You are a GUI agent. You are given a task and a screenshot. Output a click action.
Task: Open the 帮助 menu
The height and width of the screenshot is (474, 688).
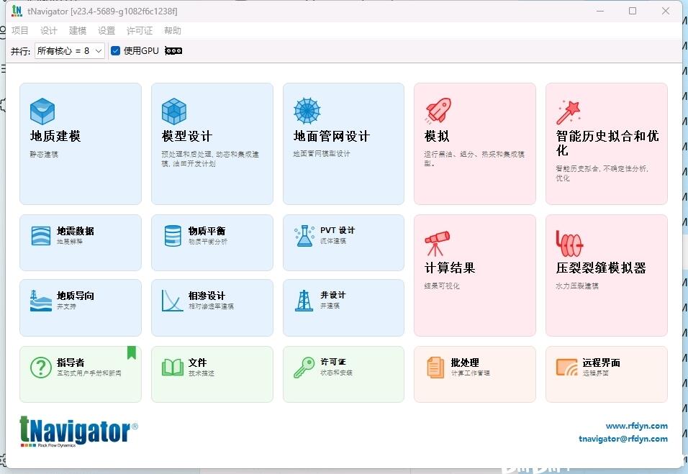[173, 31]
